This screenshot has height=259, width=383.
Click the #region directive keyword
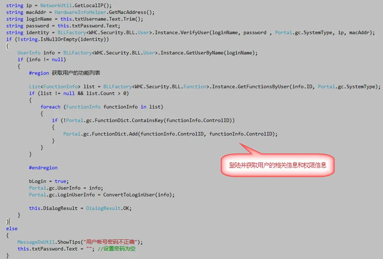(x=39, y=73)
